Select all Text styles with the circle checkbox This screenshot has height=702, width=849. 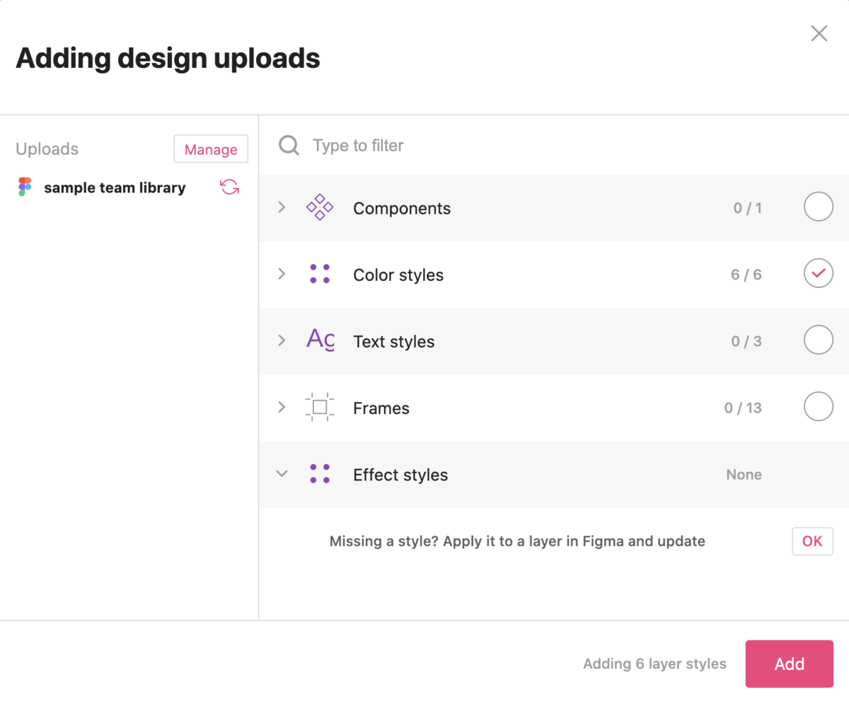819,340
